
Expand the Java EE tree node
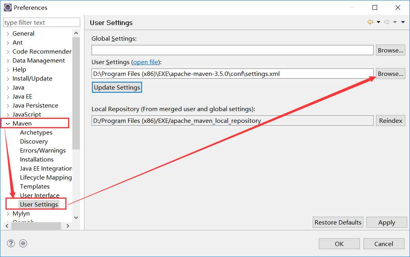coord(8,97)
